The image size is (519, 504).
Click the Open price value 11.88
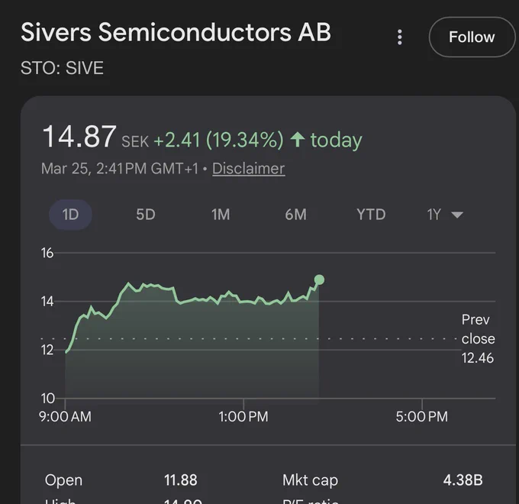pyautogui.click(x=181, y=480)
